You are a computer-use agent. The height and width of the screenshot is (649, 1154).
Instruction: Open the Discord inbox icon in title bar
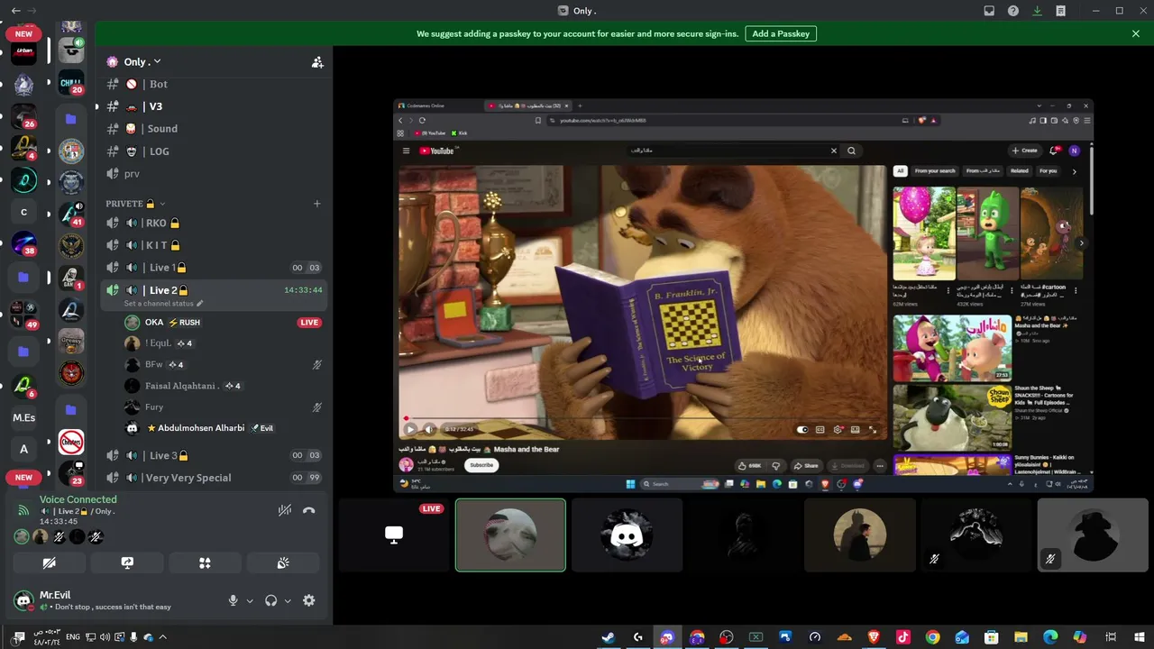[x=989, y=11]
